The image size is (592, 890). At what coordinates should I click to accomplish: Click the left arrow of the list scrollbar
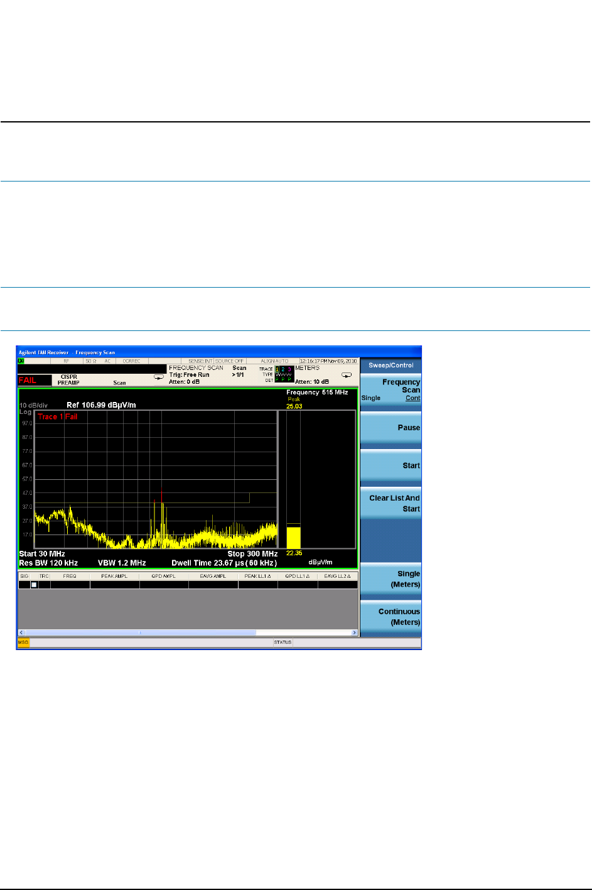[x=21, y=632]
